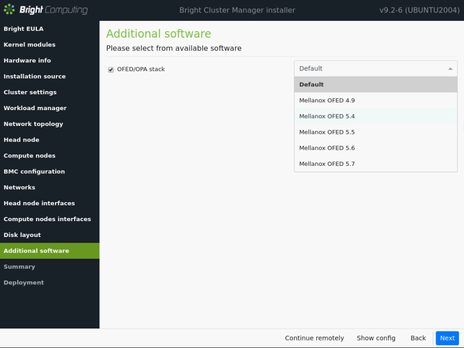464x348 pixels.
Task: Choose Mellanox OFED 5.6 from list
Action: coord(375,148)
